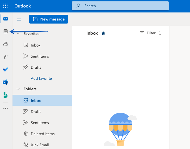The height and width of the screenshot is (149, 190).
Task: Collapse the Favorites section
Action: pos(18,34)
